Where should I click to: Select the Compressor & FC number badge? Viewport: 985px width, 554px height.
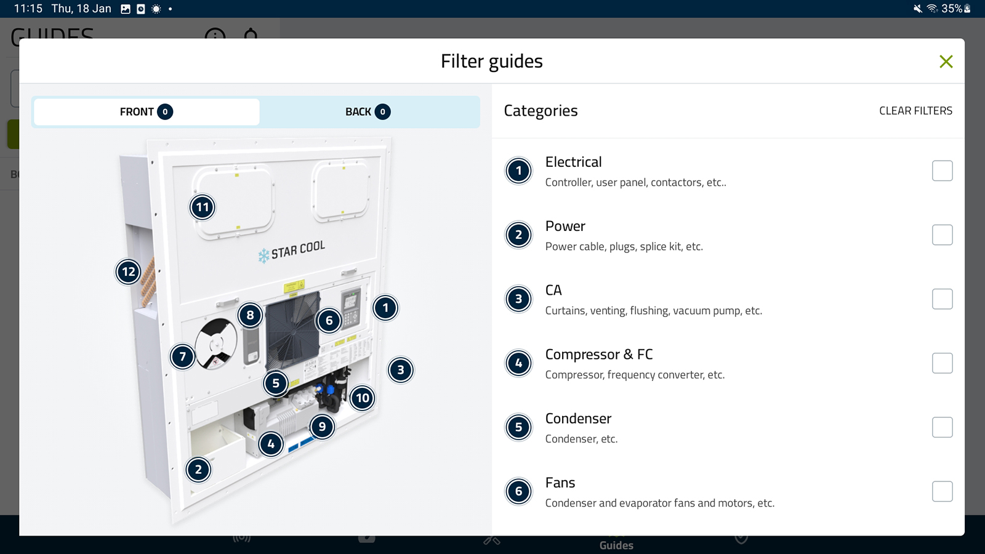(519, 363)
